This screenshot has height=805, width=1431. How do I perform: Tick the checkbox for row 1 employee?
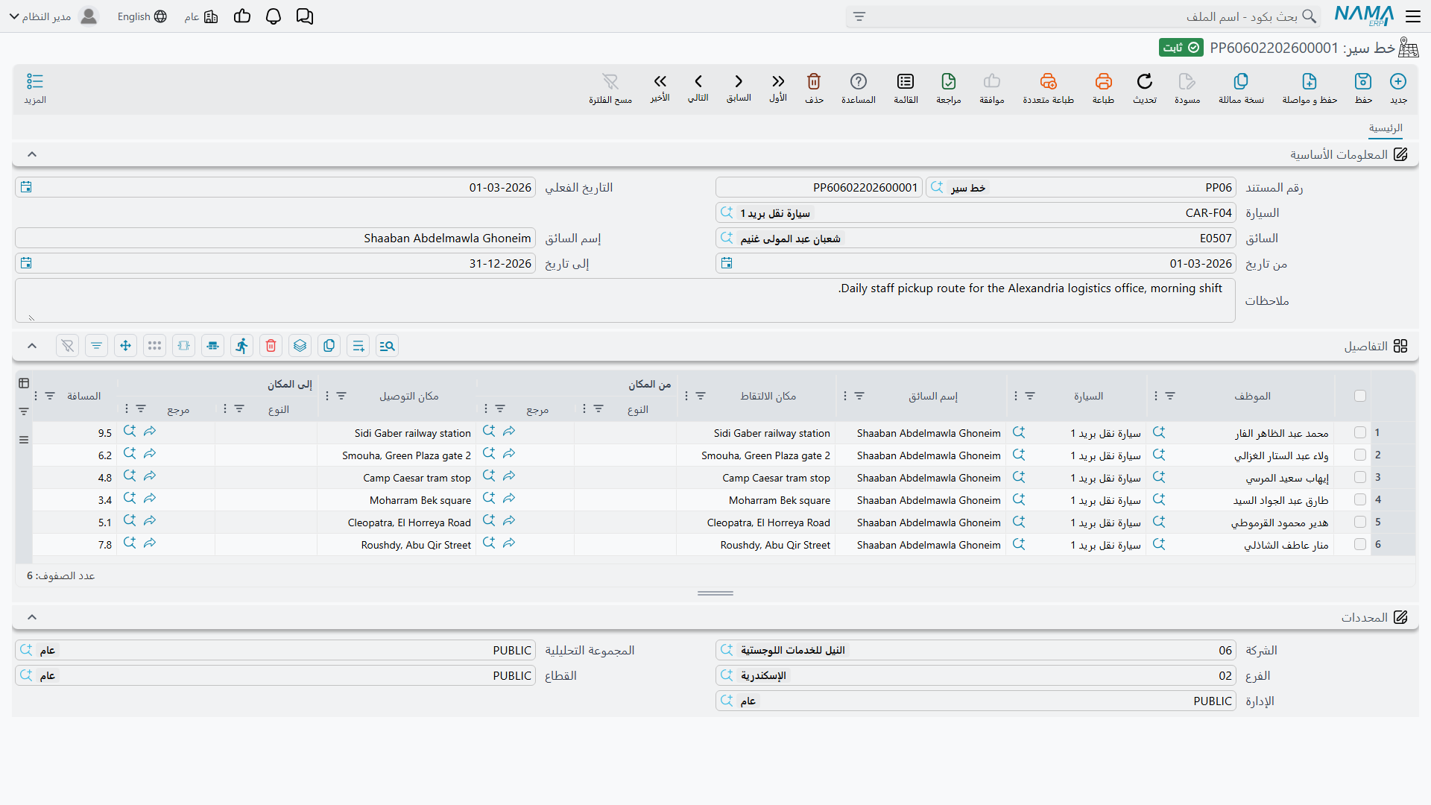click(x=1360, y=432)
